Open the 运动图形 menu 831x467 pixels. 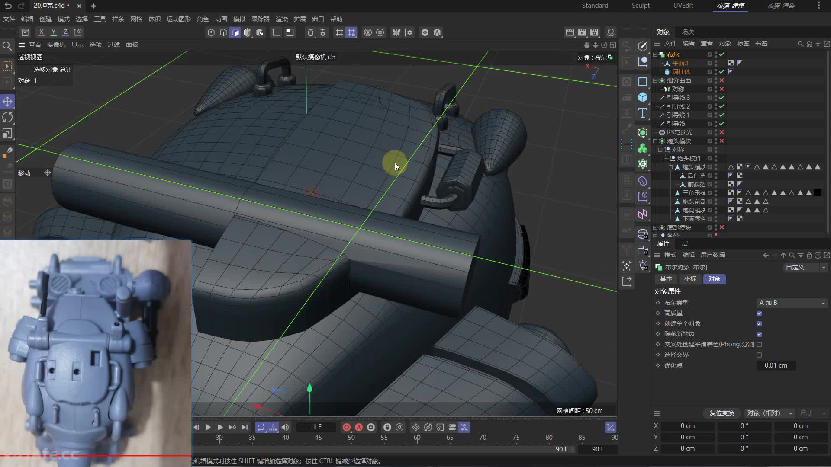click(179, 19)
